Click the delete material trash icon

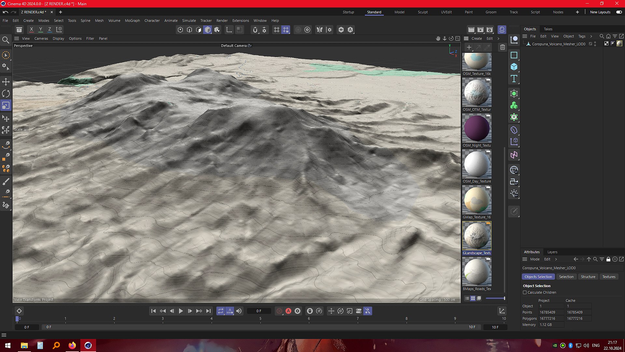click(x=502, y=47)
